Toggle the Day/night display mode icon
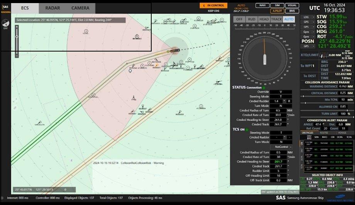This screenshot has height=205, width=355. [x=5, y=23]
